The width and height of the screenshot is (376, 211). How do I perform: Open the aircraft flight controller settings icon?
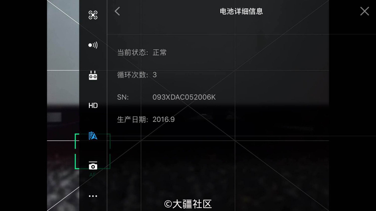93,15
